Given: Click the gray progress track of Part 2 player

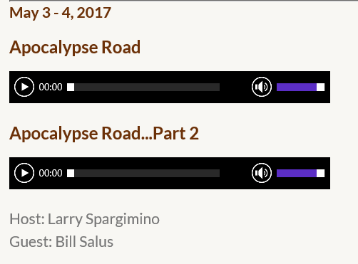Looking at the screenshot, I should click(x=147, y=173).
